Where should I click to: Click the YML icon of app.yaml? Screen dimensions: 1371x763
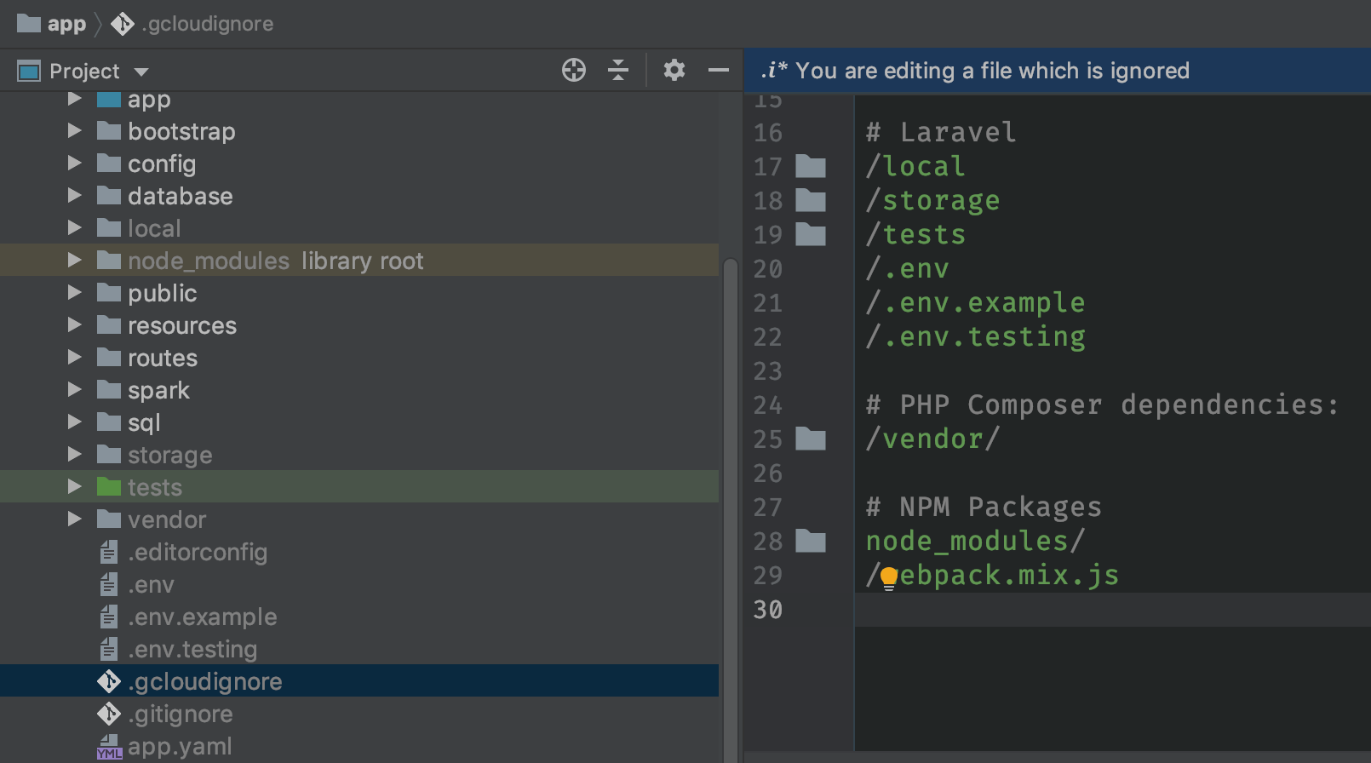coord(109,747)
